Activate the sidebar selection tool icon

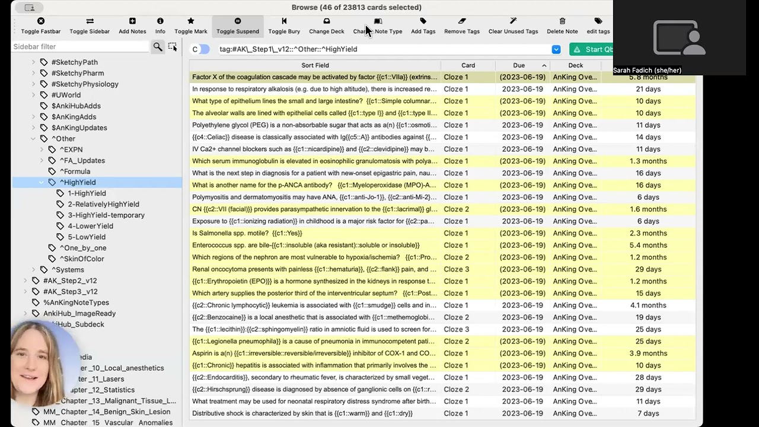coord(173,47)
